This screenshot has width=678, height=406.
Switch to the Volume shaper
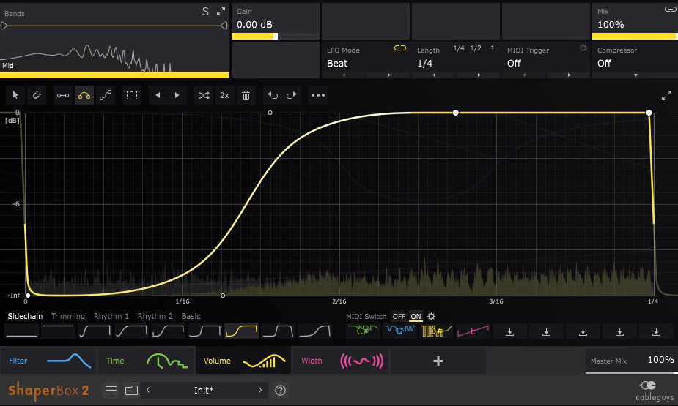click(x=243, y=361)
